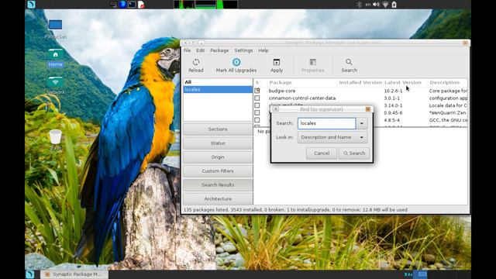Click the packages listed status bar text
This screenshot has height=279, width=496.
tap(295, 210)
